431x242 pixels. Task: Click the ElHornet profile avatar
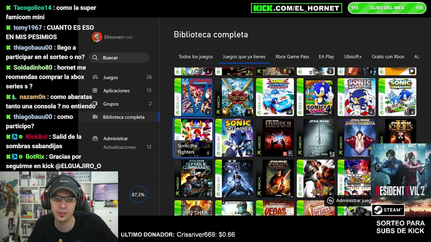[97, 37]
